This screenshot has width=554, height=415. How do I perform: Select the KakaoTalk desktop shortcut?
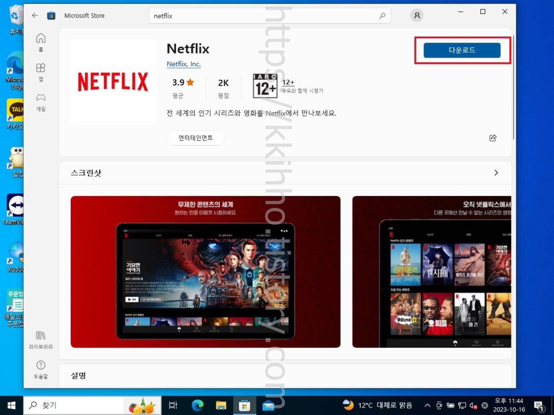15,115
